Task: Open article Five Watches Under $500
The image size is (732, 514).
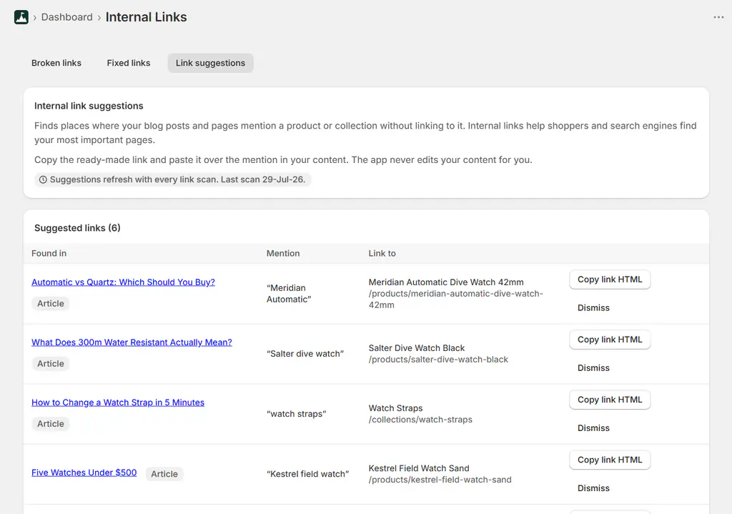Action: [x=84, y=473]
